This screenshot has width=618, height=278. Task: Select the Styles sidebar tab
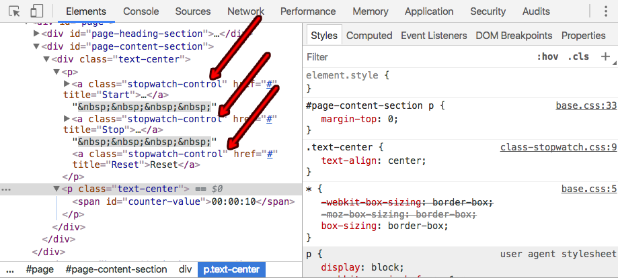[x=324, y=36]
